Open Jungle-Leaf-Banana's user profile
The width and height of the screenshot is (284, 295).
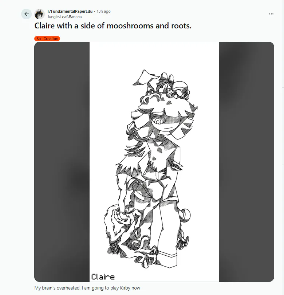[x=64, y=17]
